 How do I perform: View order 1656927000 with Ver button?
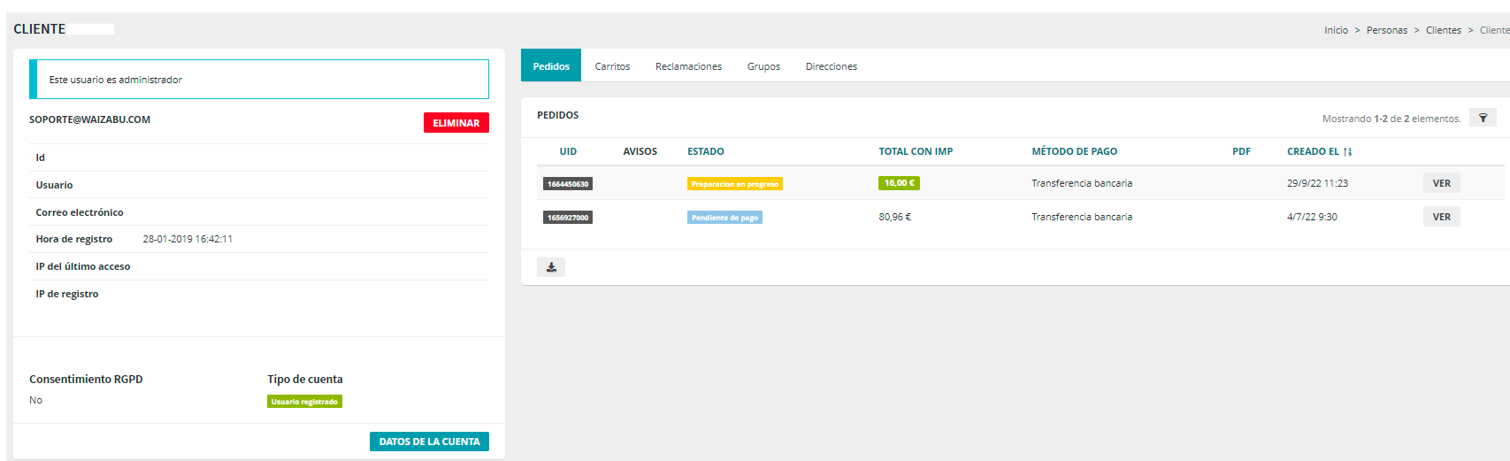(x=1441, y=217)
